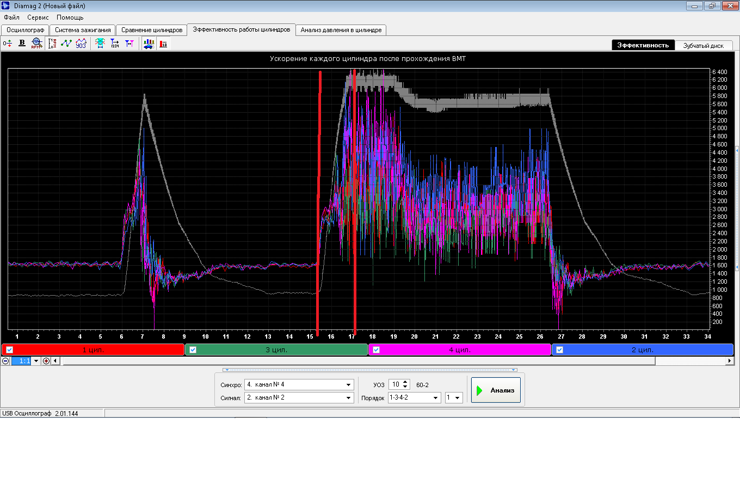Open the 1:1 zoom scale dropdown
The width and height of the screenshot is (740, 490).
coord(36,361)
